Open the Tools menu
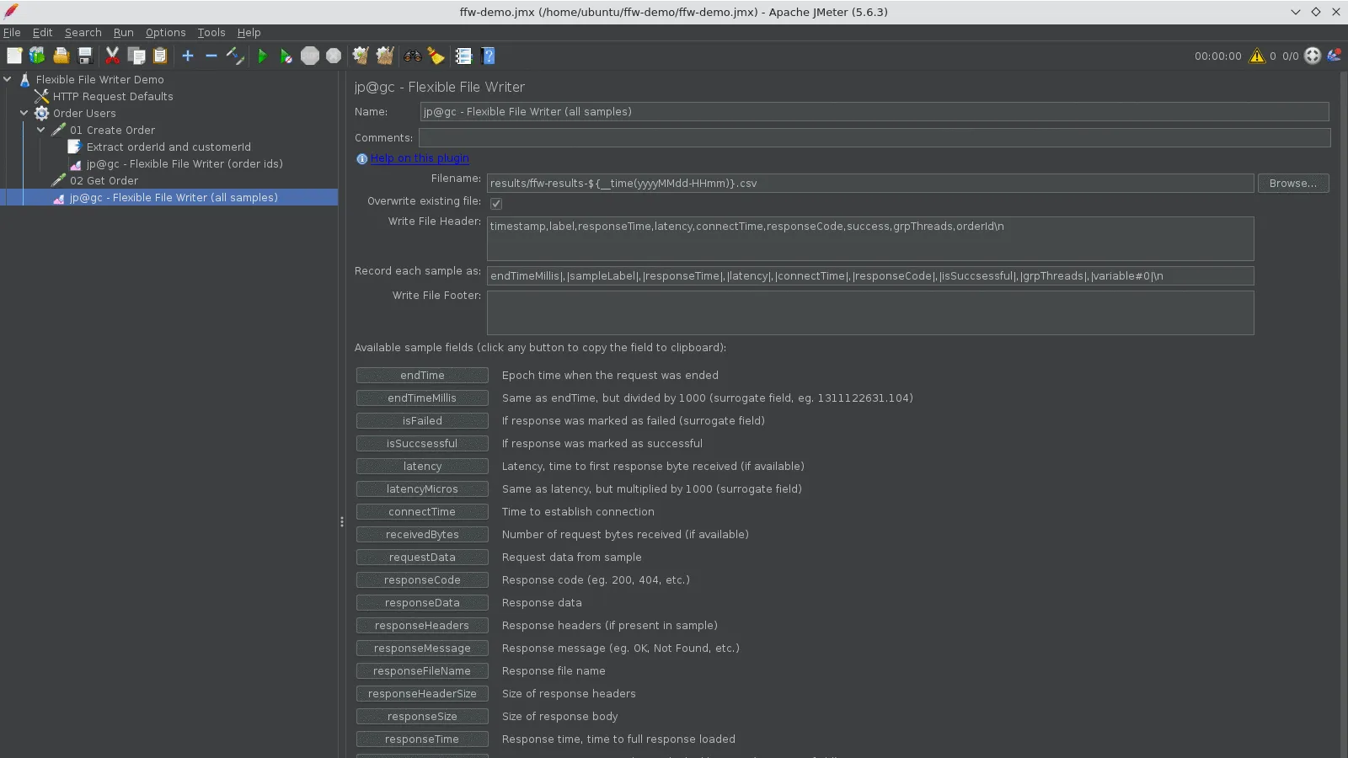Screen dimensions: 1348x758 (211, 32)
